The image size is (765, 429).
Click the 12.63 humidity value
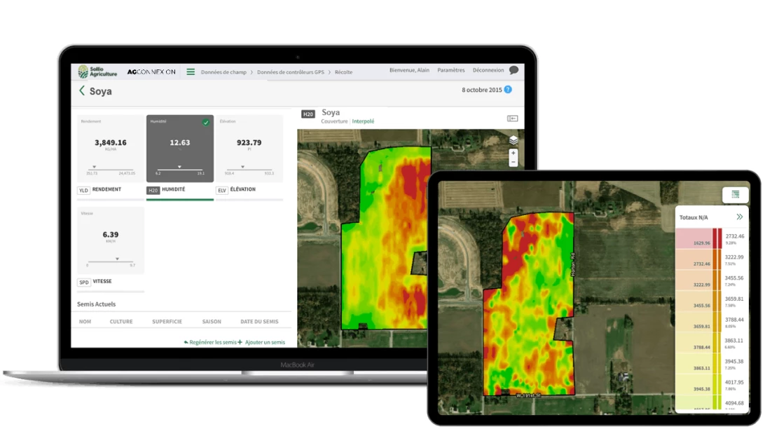(x=179, y=142)
